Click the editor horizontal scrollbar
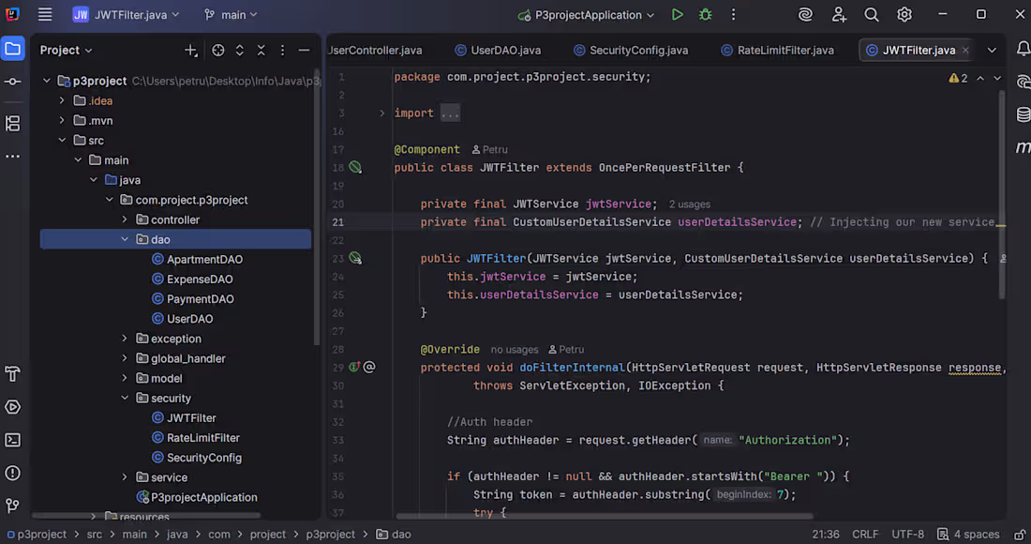Image resolution: width=1031 pixels, height=544 pixels. click(x=605, y=517)
